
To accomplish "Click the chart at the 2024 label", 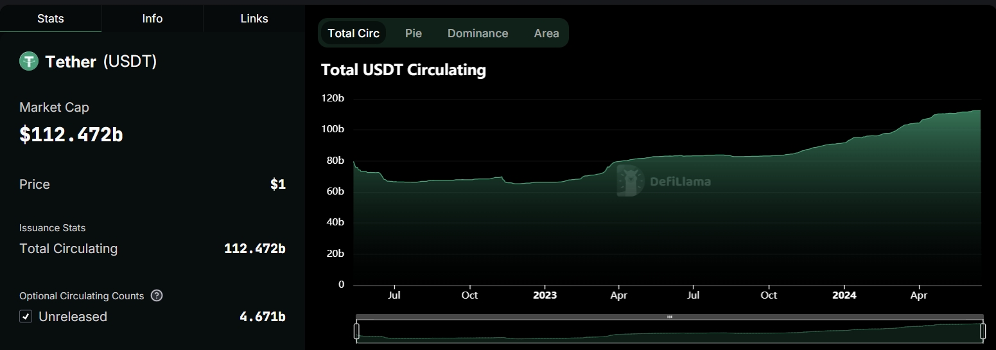I will tap(844, 295).
